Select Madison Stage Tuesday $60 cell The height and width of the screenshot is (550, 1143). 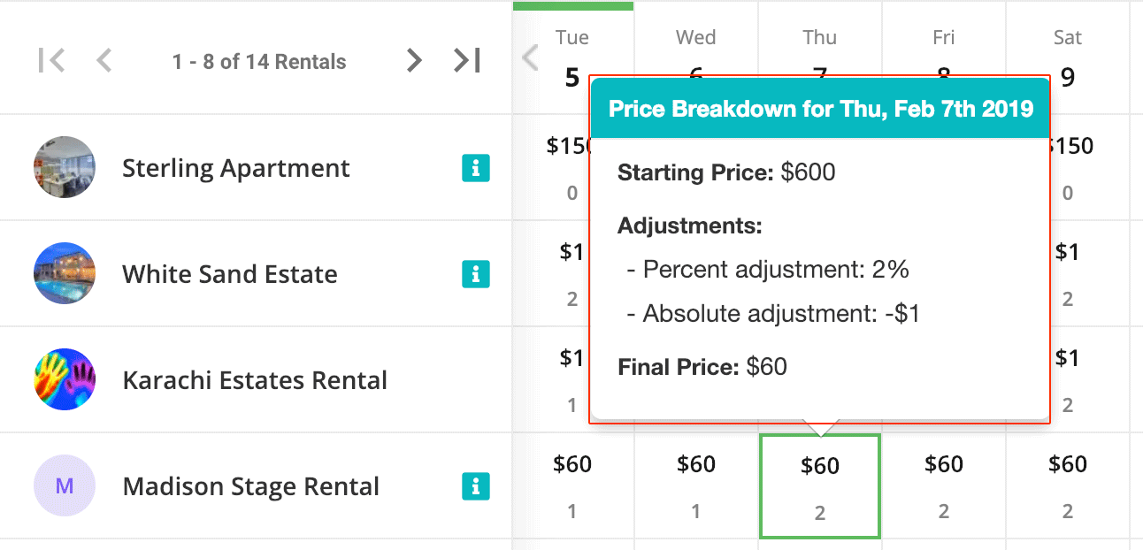tap(572, 485)
